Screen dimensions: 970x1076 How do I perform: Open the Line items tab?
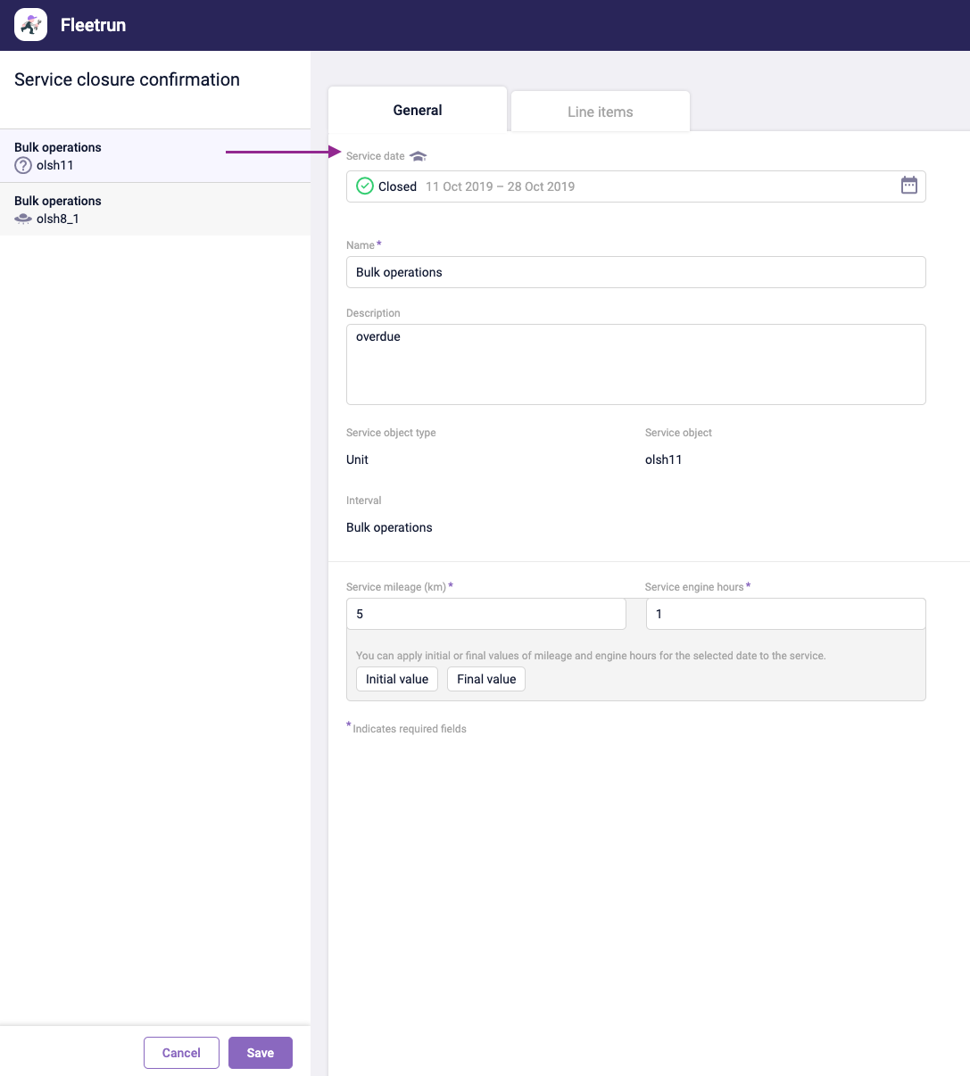pyautogui.click(x=600, y=112)
